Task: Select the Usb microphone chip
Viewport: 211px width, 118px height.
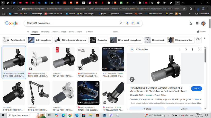Action: [40, 40]
